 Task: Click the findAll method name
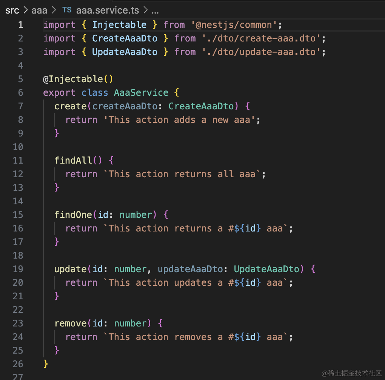click(73, 161)
